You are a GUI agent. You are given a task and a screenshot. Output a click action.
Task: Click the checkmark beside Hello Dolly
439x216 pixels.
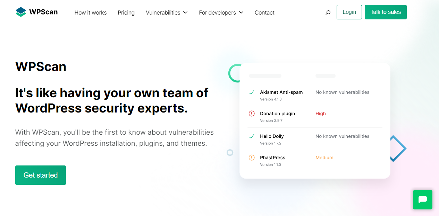pyautogui.click(x=252, y=136)
